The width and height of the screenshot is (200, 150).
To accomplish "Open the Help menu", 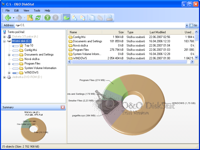I will 47,10.
